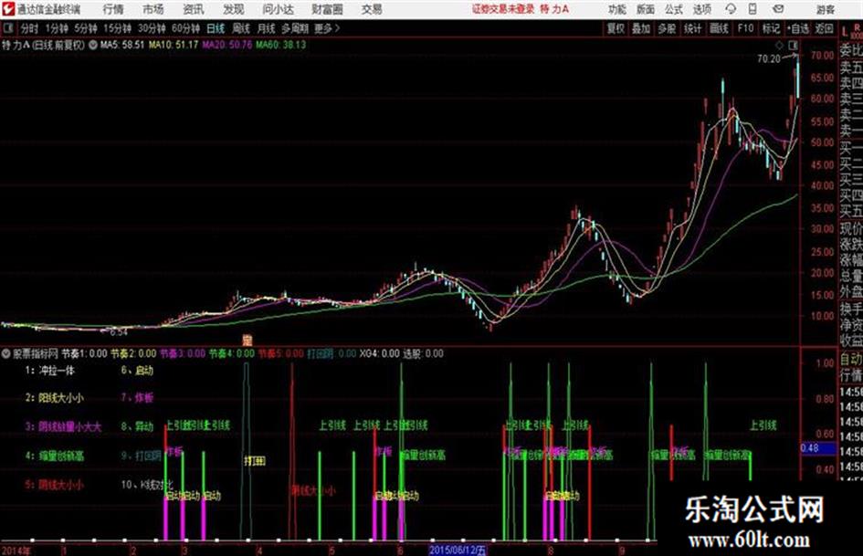Switch to the 1分钟 period tab
Image resolution: width=863 pixels, height=556 pixels.
57,28
